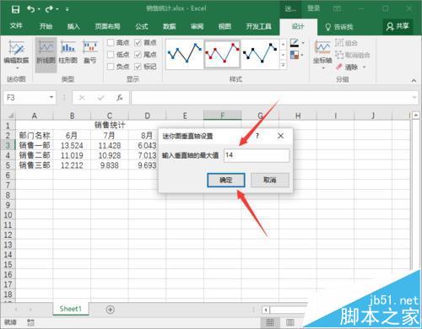This screenshot has height=329, width=422.
Task: Switch to the 视图 tab
Action: click(x=225, y=26)
